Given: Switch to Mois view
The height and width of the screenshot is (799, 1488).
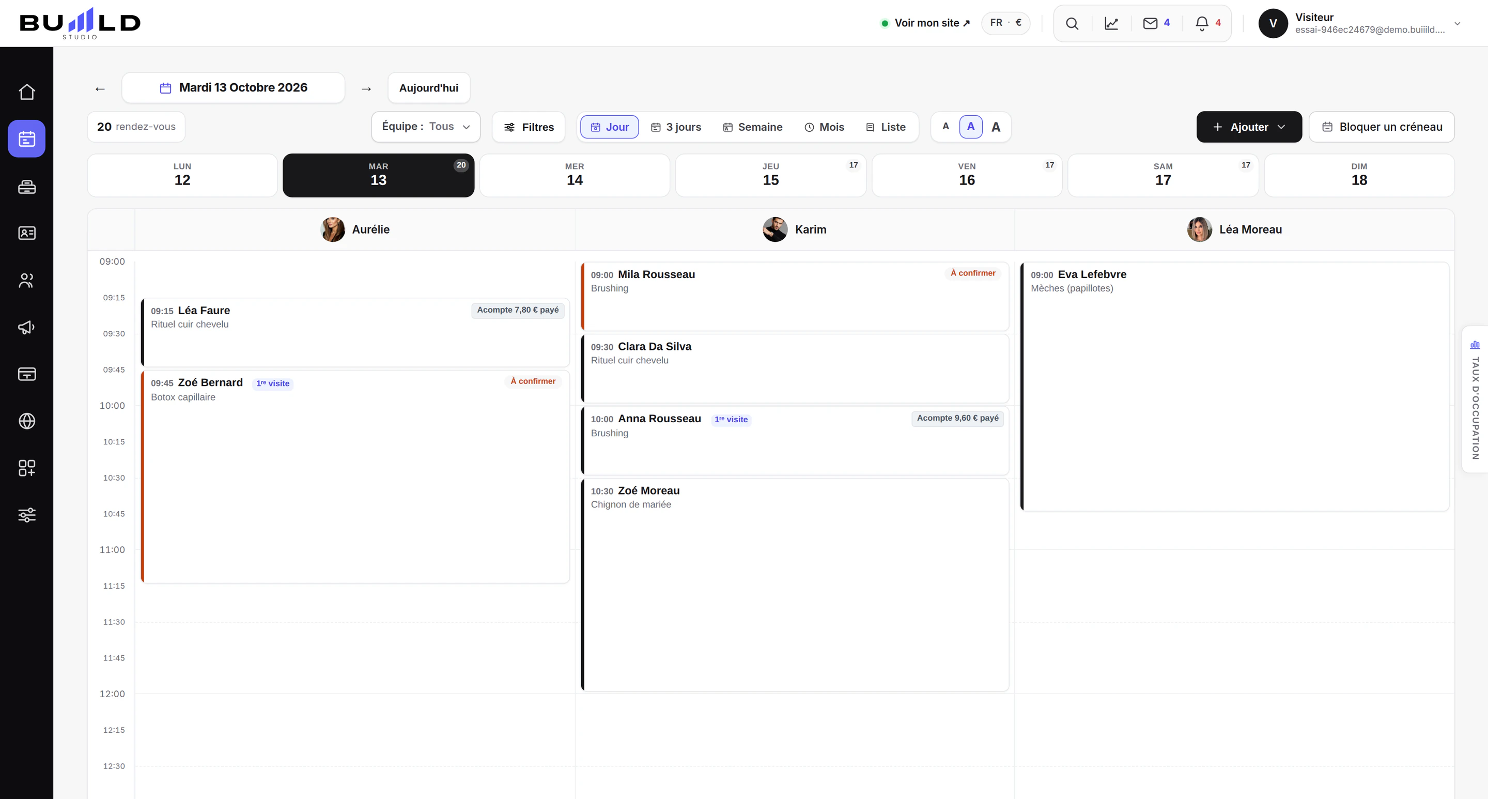Looking at the screenshot, I should click(x=824, y=127).
